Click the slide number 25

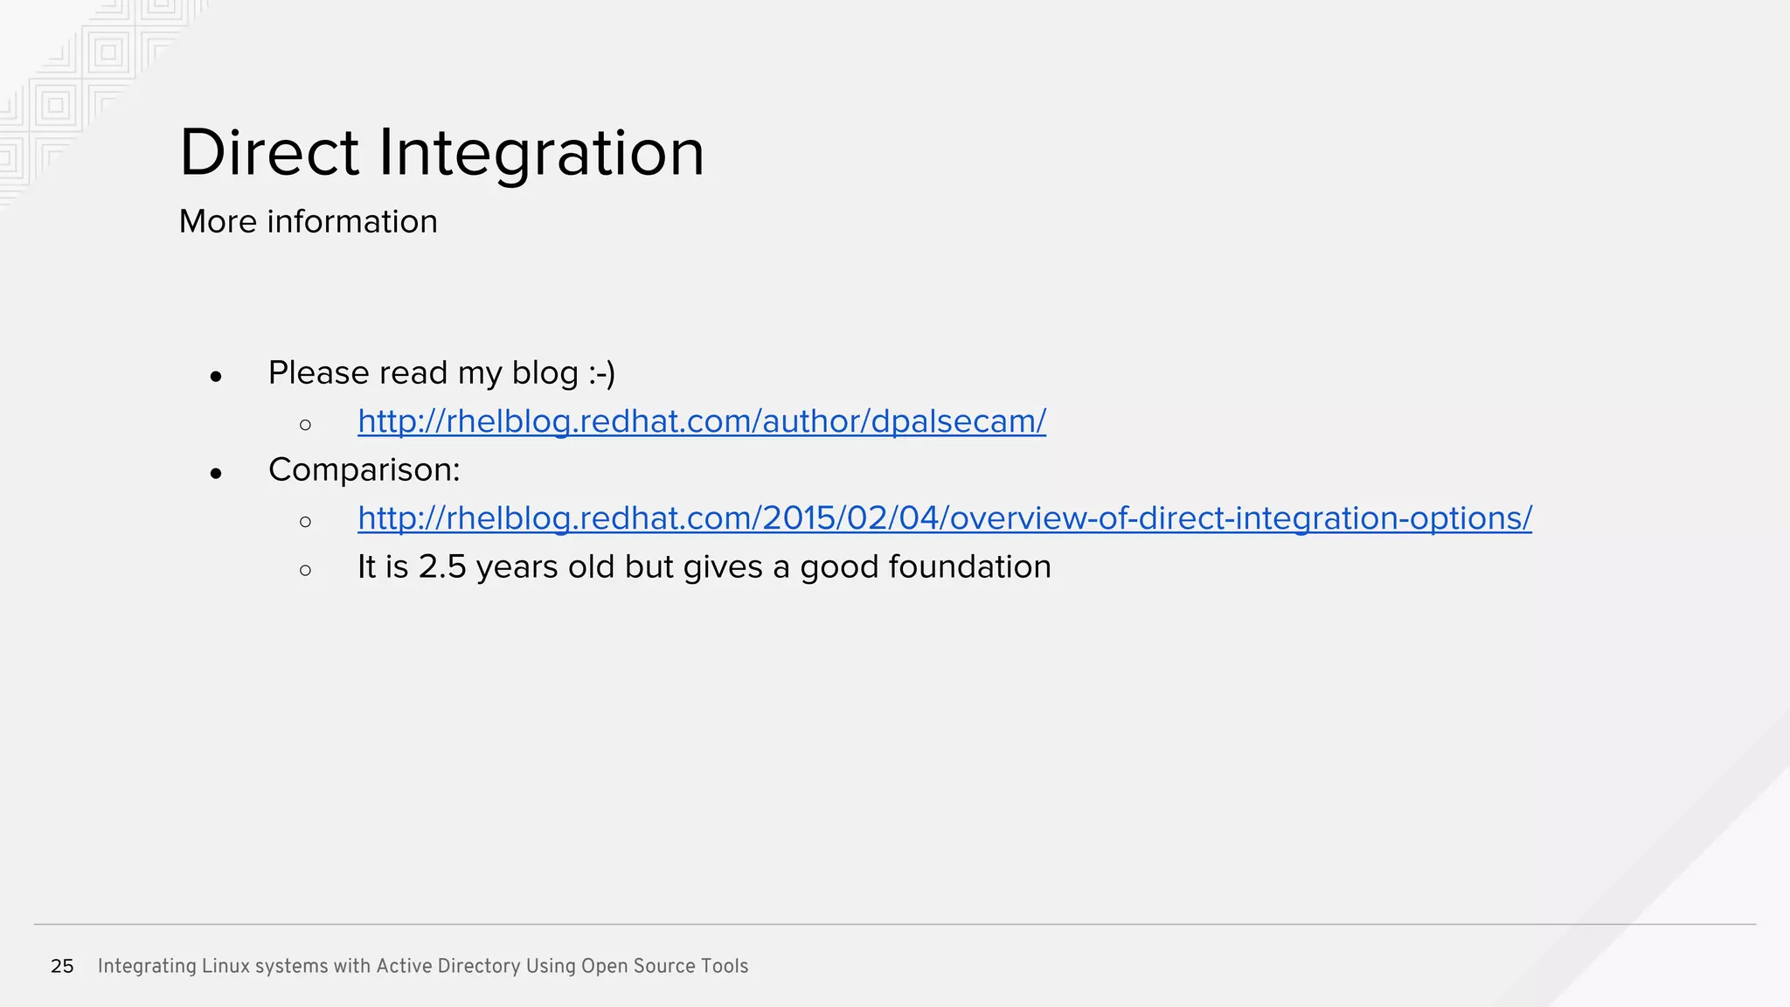click(x=62, y=966)
